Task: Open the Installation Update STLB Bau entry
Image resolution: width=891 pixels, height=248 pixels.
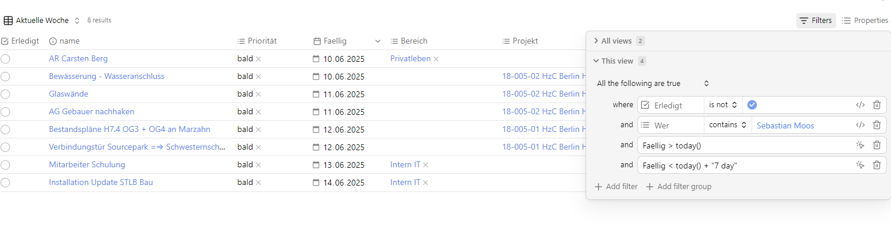Action: click(101, 183)
